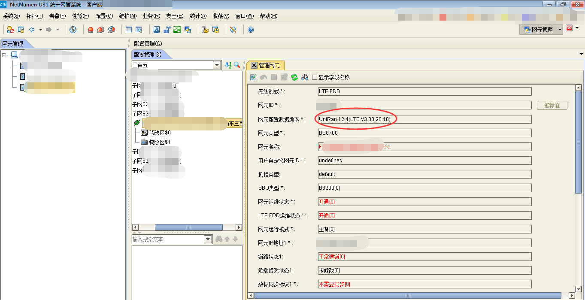Click the single red alarm light icon
The width and height of the screenshot is (585, 300).
coord(91,30)
